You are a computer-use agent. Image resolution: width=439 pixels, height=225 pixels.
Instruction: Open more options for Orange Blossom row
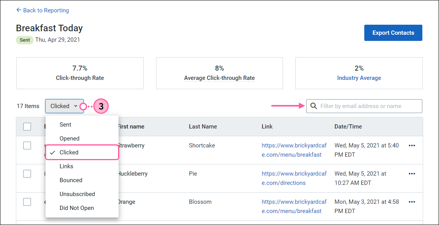click(x=412, y=202)
